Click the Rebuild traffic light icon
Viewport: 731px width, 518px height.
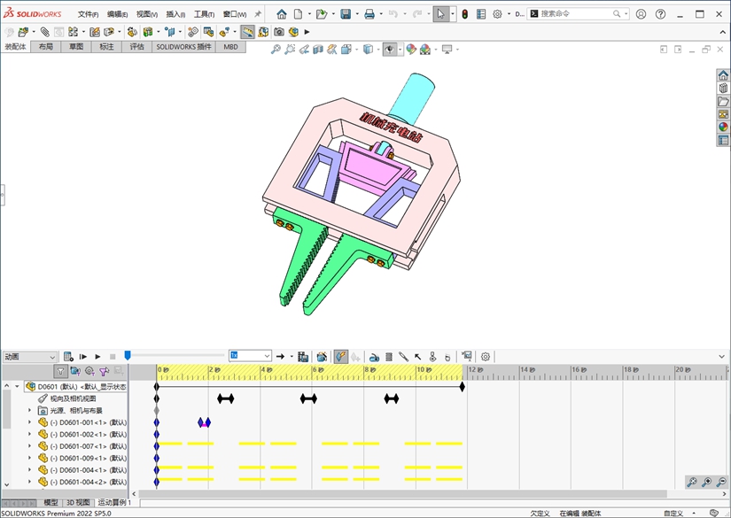coord(463,14)
